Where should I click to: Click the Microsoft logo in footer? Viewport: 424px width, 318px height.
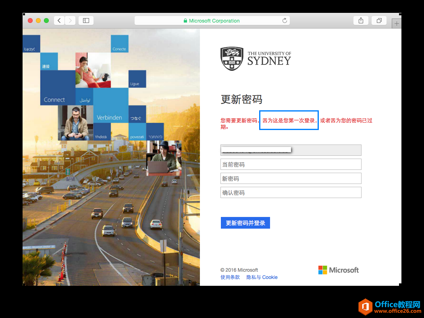coord(338,270)
